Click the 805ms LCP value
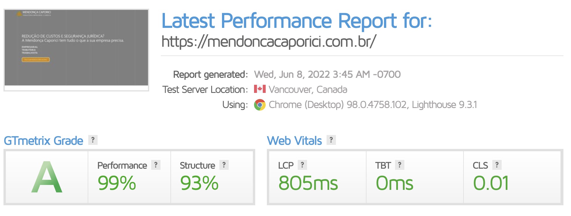 coord(308,183)
